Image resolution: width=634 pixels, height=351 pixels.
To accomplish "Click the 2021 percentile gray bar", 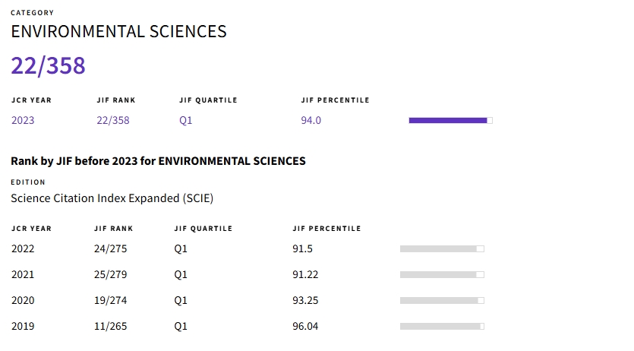I will tap(442, 275).
